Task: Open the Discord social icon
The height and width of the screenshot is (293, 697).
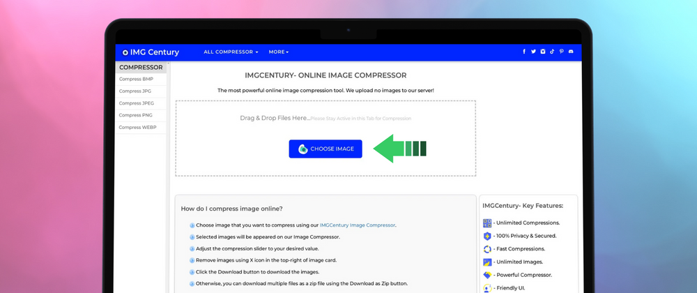Action: pos(571,52)
